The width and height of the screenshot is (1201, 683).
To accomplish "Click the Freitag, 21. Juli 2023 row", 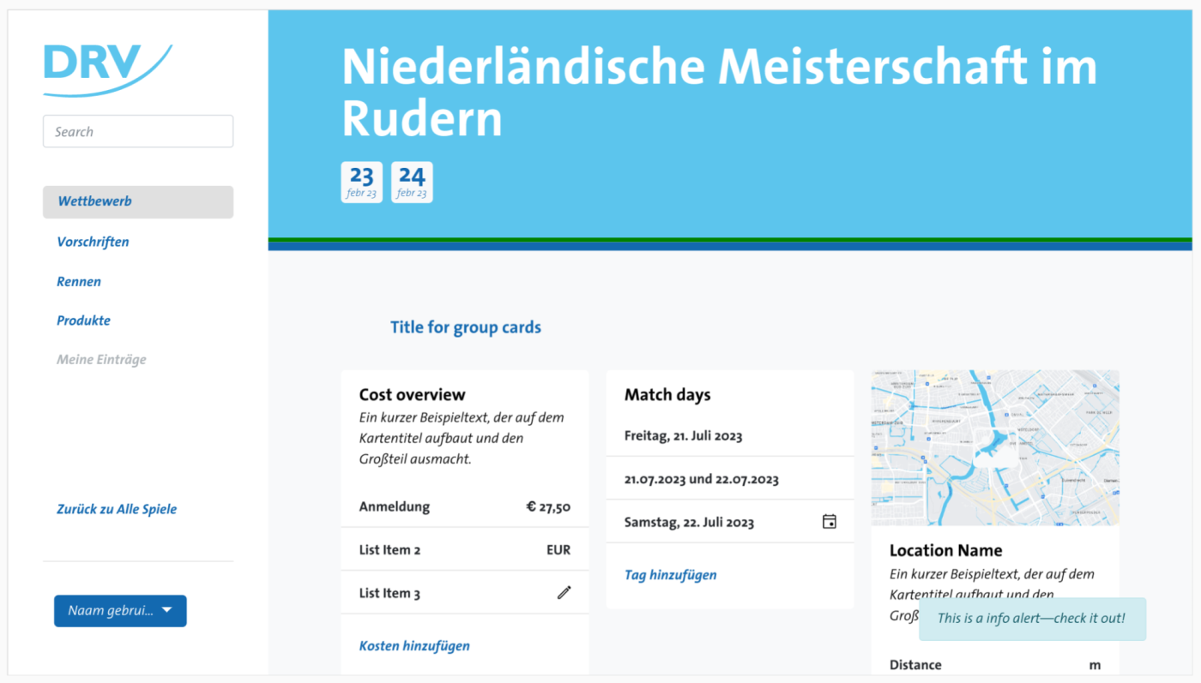I will tap(729, 436).
